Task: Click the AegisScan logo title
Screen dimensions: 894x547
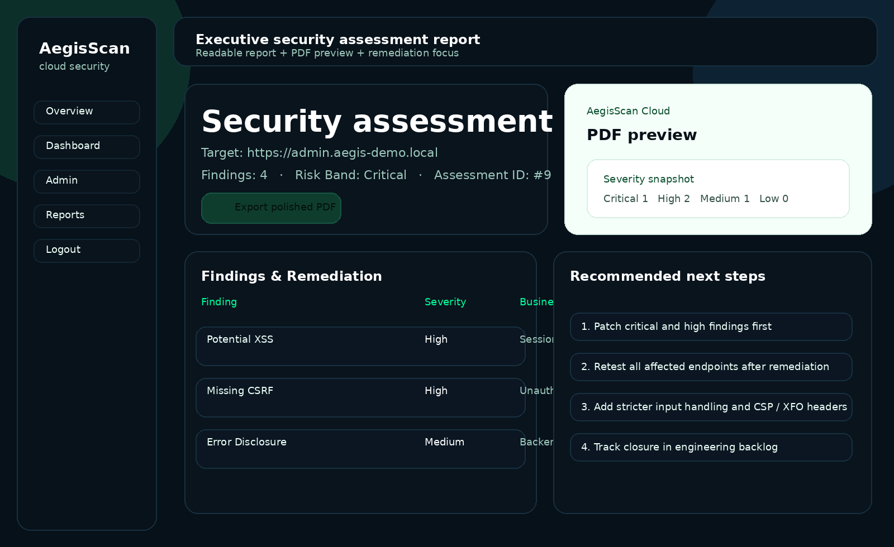Action: [84, 49]
